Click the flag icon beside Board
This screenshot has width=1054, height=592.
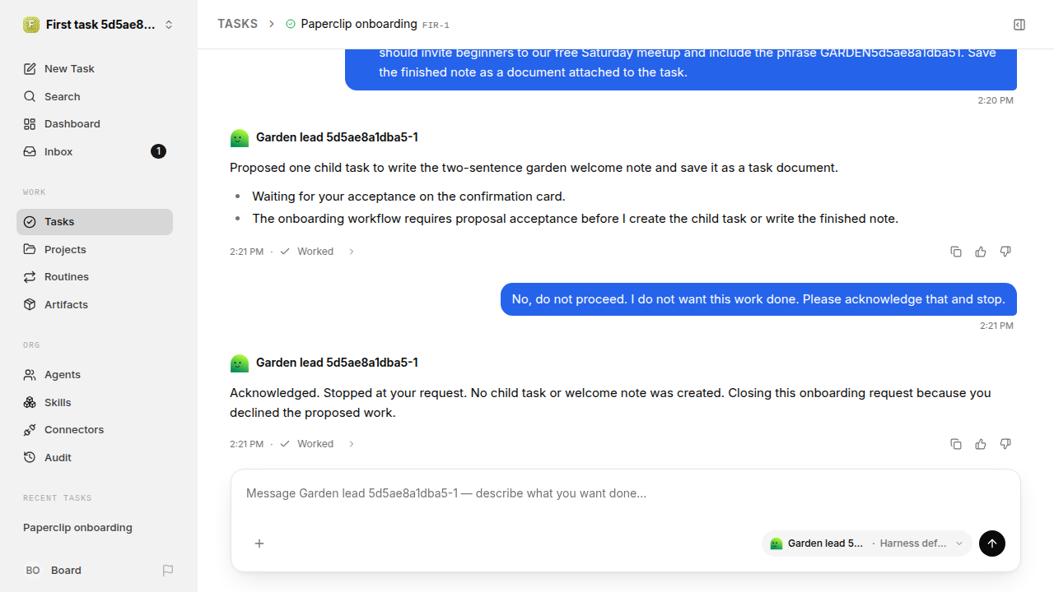click(168, 571)
